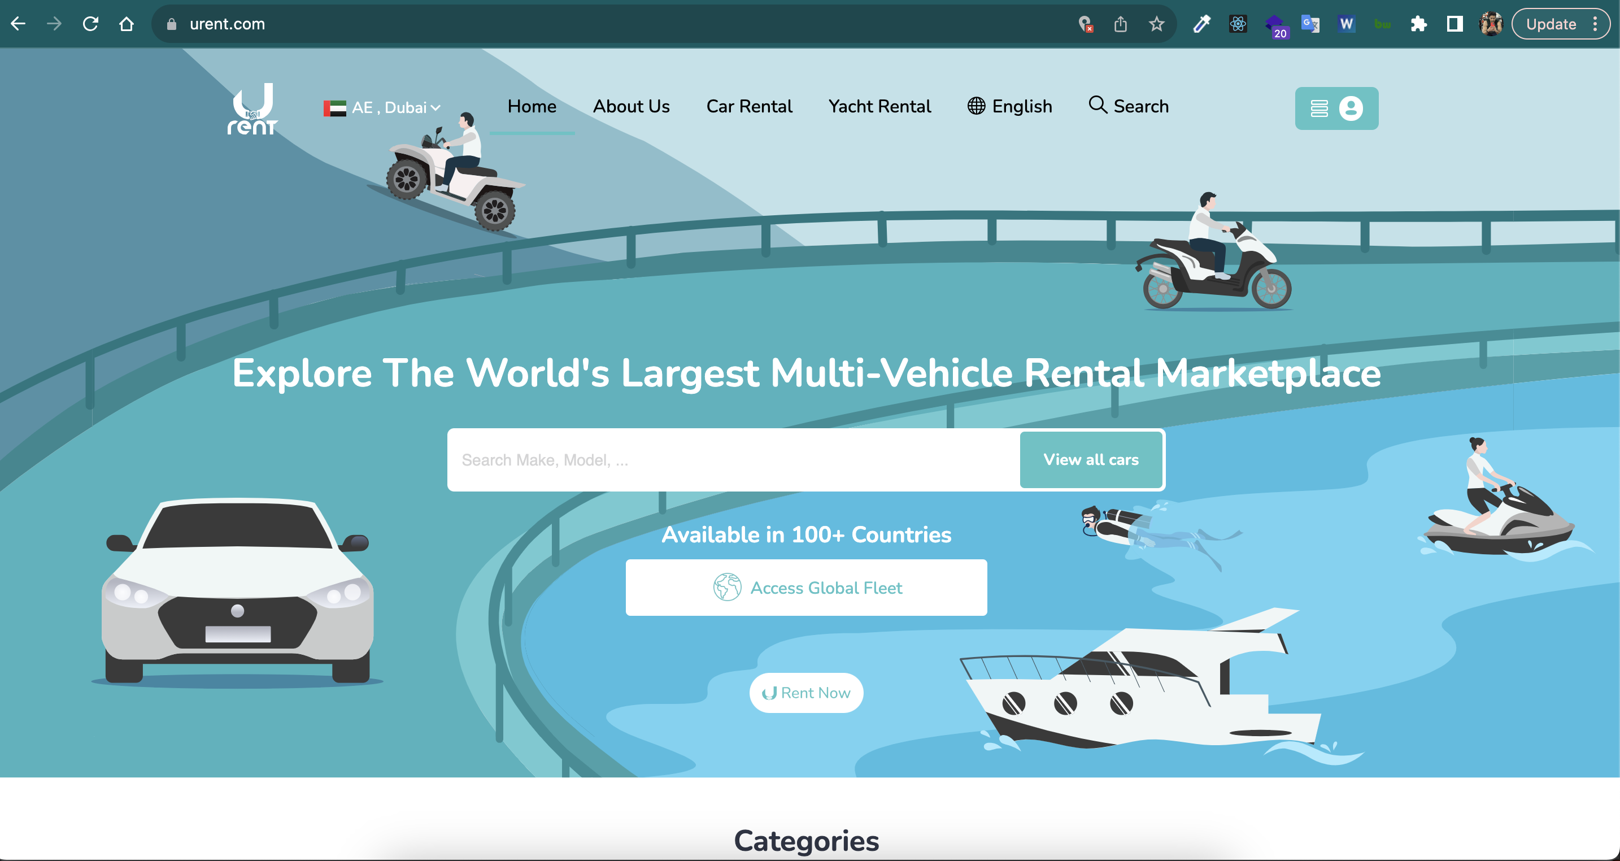Open the React DevTools extension icon
This screenshot has height=861, width=1620.
(1238, 24)
